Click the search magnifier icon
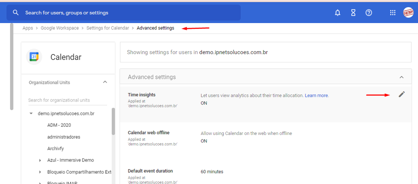The image size is (418, 184). click(x=16, y=13)
